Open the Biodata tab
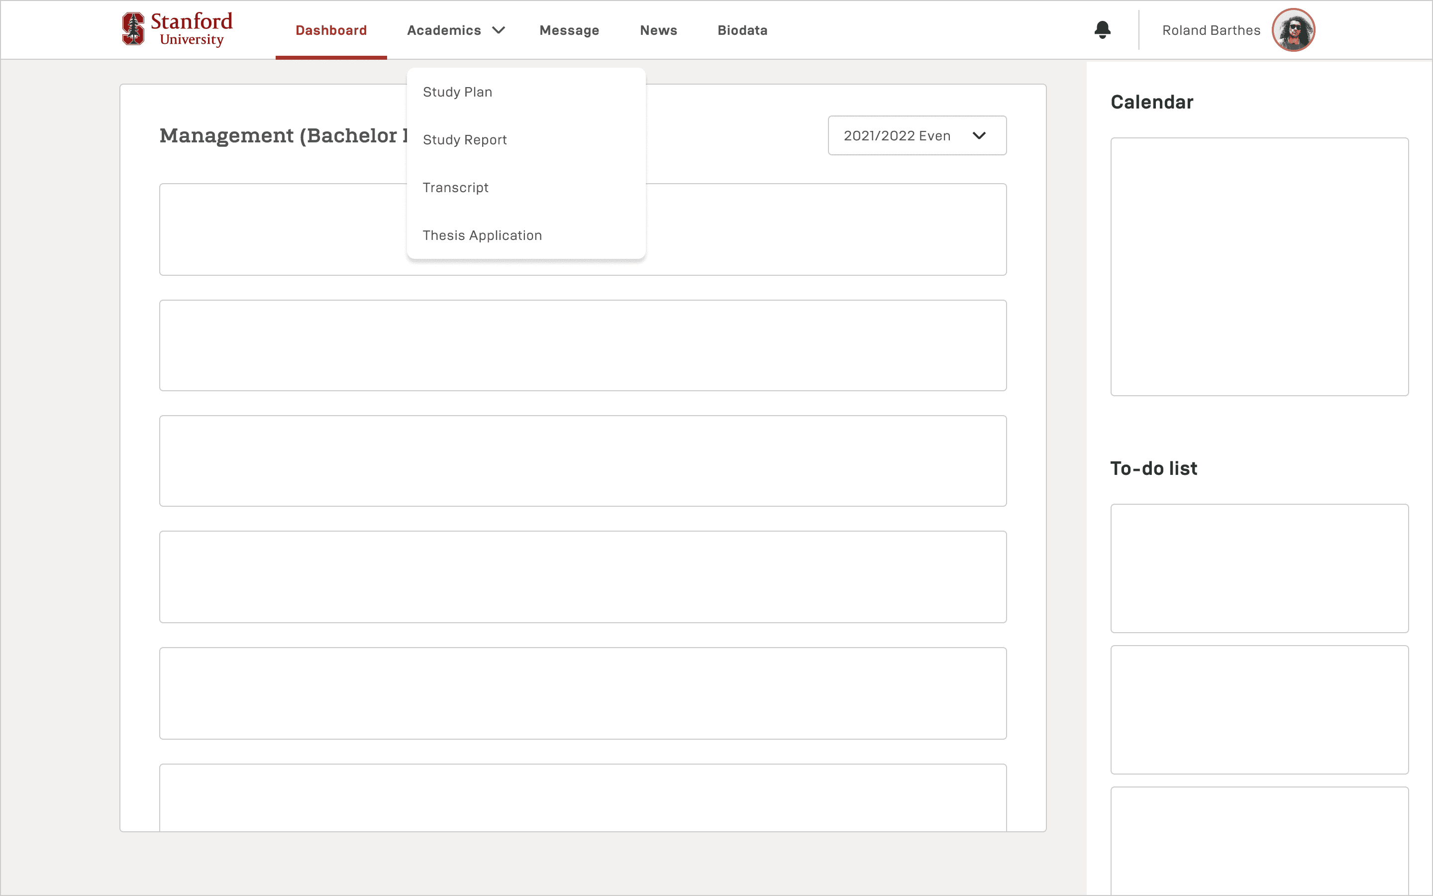Screen dimensions: 1433x896 pyautogui.click(x=742, y=30)
